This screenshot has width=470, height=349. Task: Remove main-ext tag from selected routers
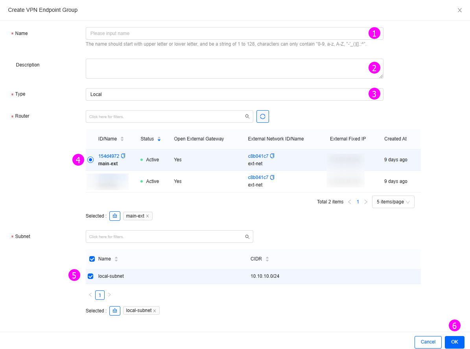click(x=147, y=216)
